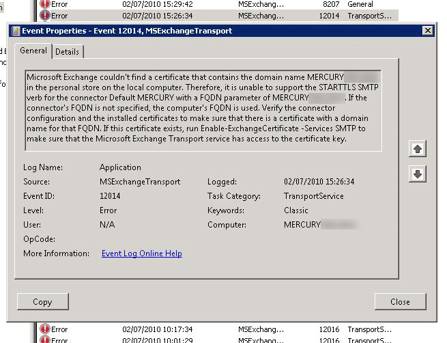
Task: Click the Log Name value Application
Action: 120,167
